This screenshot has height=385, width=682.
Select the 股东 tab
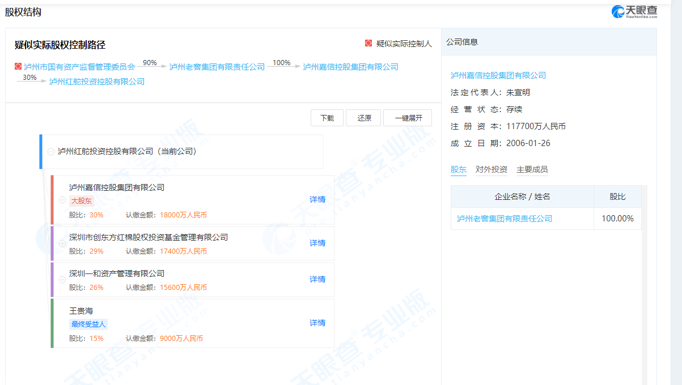pos(458,169)
